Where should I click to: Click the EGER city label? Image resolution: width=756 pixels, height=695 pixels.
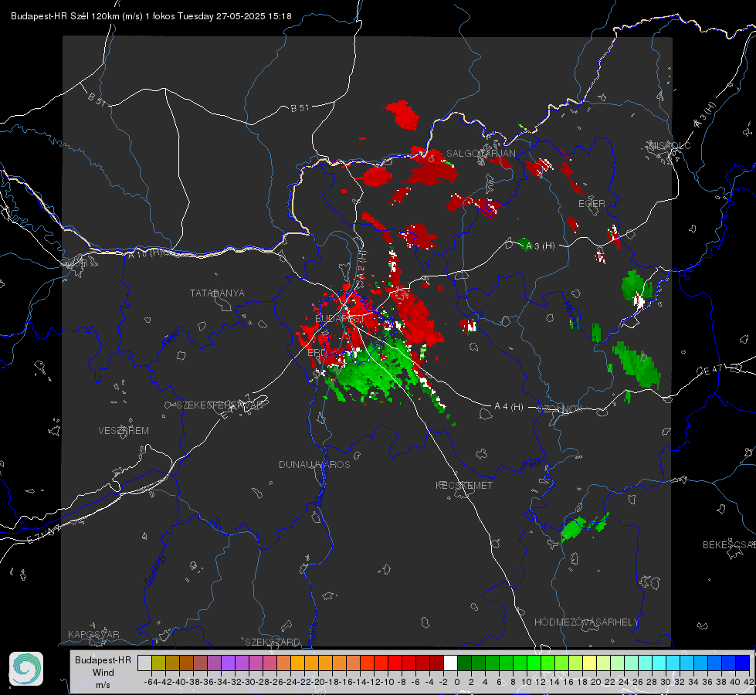tap(592, 204)
